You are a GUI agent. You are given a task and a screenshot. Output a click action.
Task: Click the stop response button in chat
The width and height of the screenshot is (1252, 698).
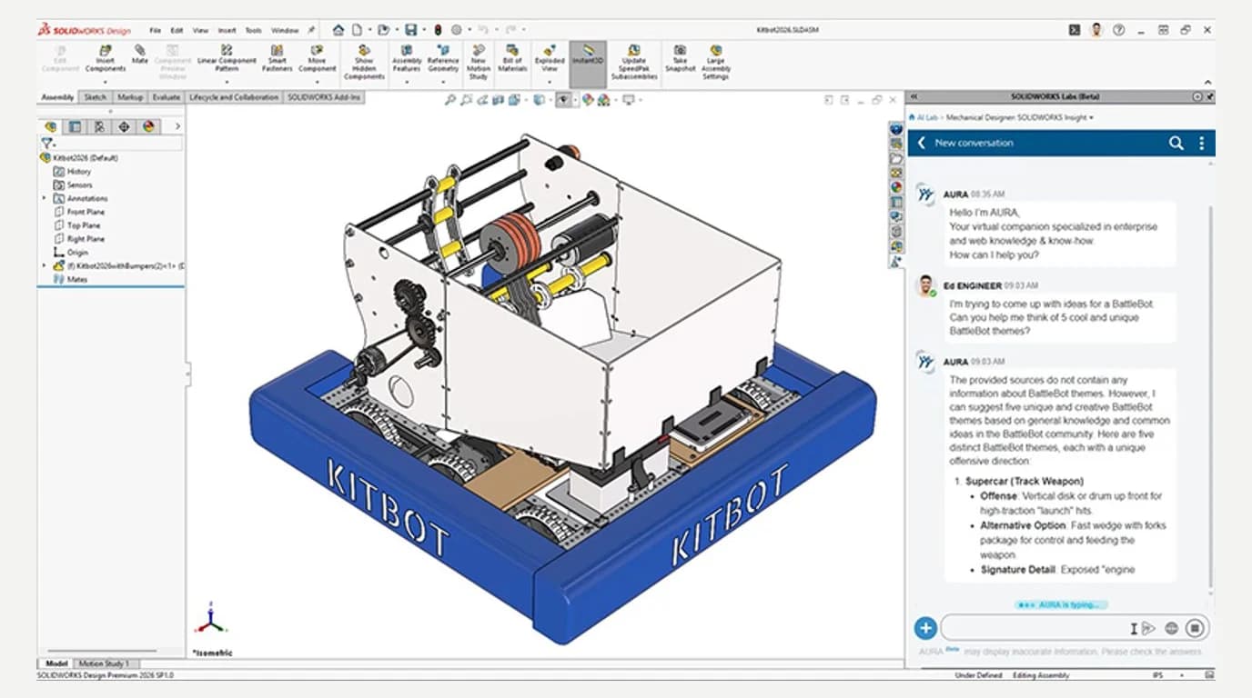(1196, 627)
